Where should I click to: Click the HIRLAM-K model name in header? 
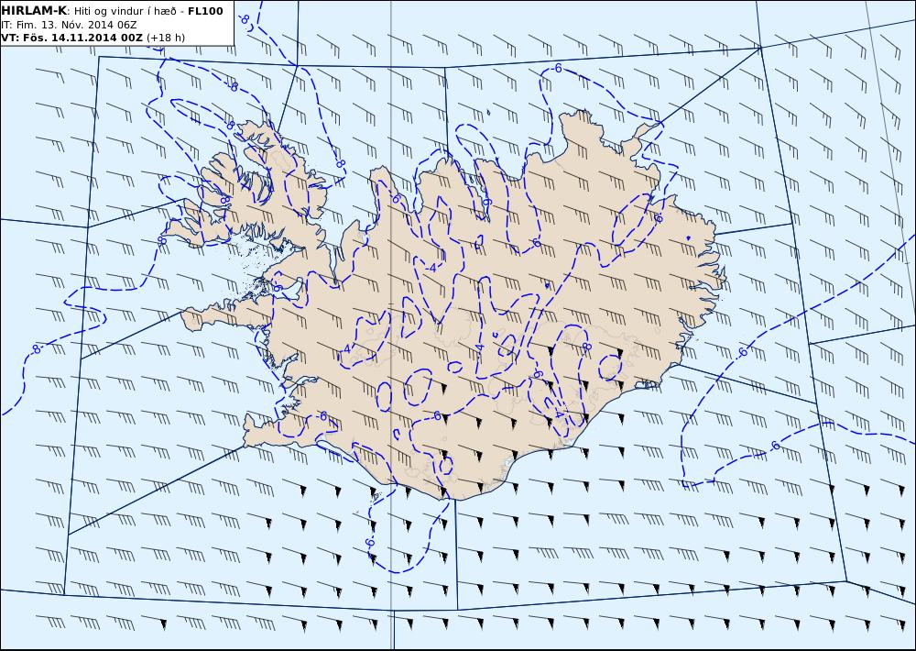coord(34,11)
